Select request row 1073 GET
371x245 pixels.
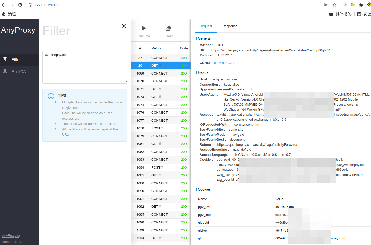point(161,97)
